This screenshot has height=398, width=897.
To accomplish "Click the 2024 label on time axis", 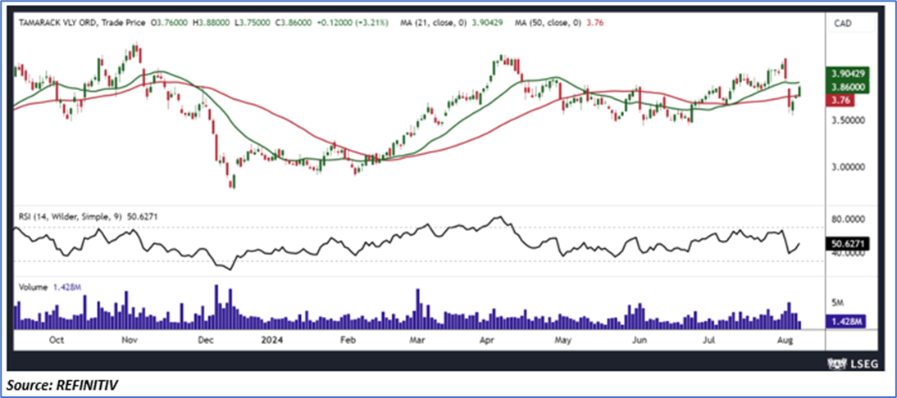I will (270, 339).
